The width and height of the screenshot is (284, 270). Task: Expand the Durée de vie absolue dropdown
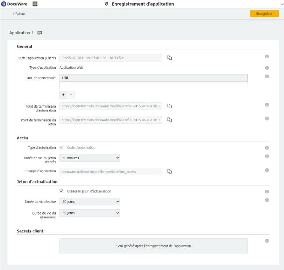90,202
